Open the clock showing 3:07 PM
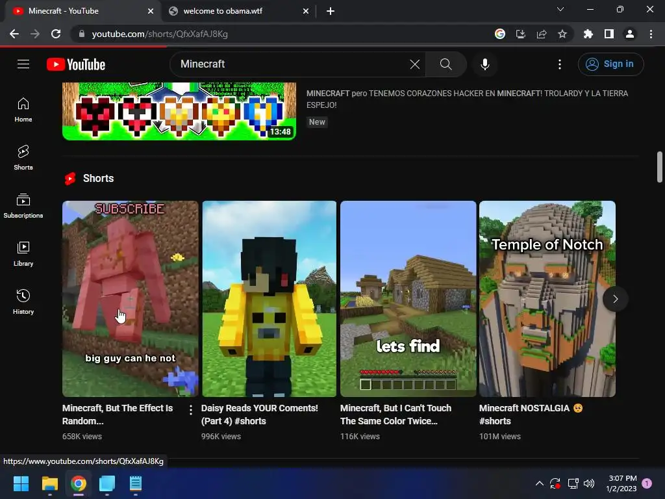Image resolution: width=665 pixels, height=499 pixels. click(x=621, y=483)
